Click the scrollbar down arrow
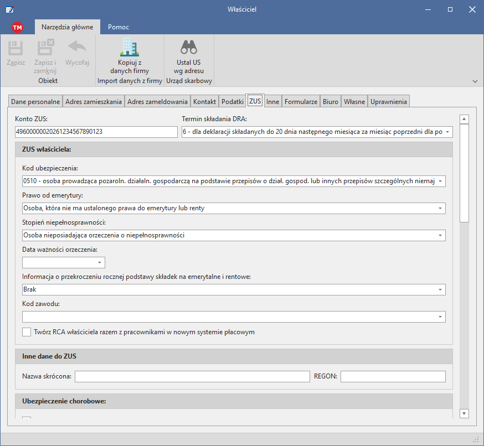 click(x=464, y=413)
